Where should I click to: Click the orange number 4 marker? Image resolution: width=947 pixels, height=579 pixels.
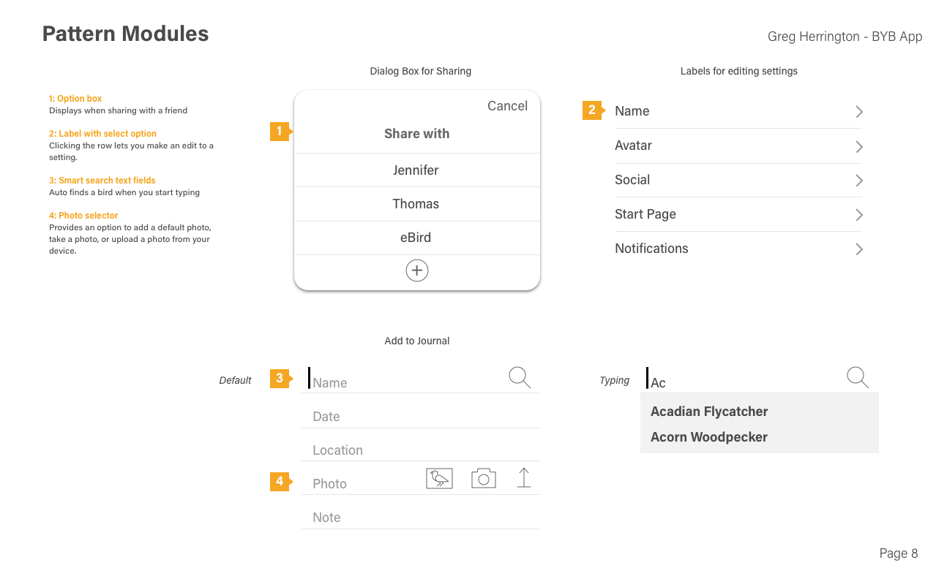(280, 481)
